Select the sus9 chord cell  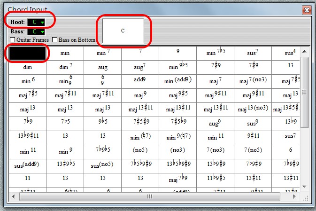point(253,124)
